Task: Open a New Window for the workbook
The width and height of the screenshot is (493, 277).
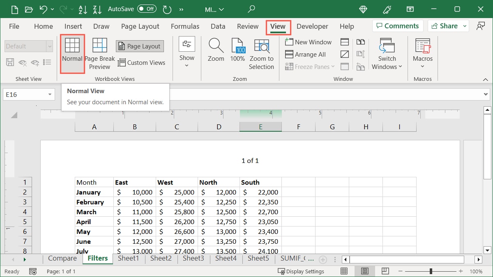Action: click(308, 41)
